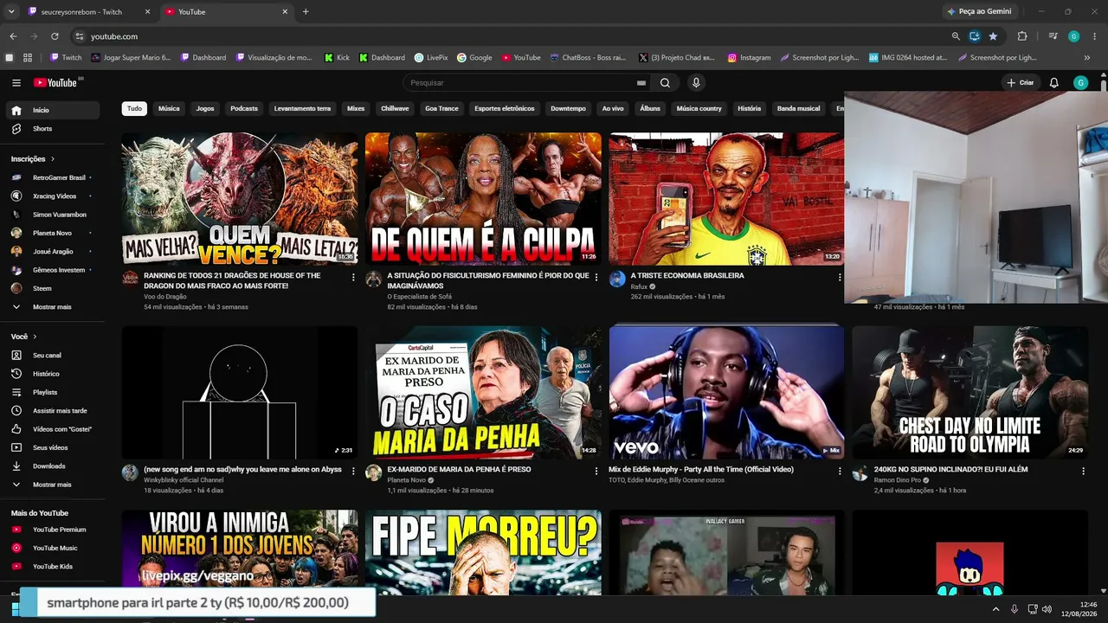Go to Início in the sidebar
Viewport: 1108px width, 623px height.
click(52, 111)
